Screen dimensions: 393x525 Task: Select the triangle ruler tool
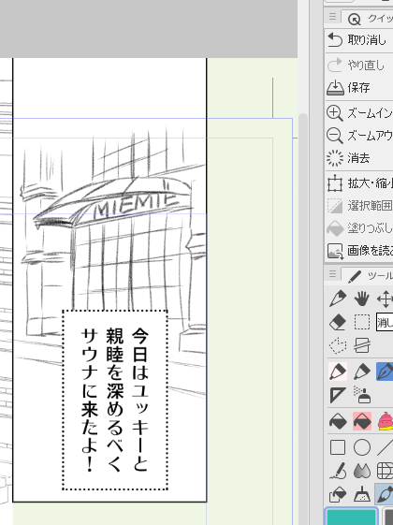pos(337,394)
